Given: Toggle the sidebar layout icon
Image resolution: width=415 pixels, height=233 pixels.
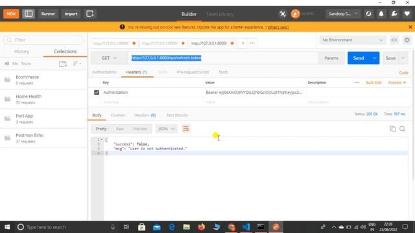Looking at the screenshot, I should coord(29,14).
